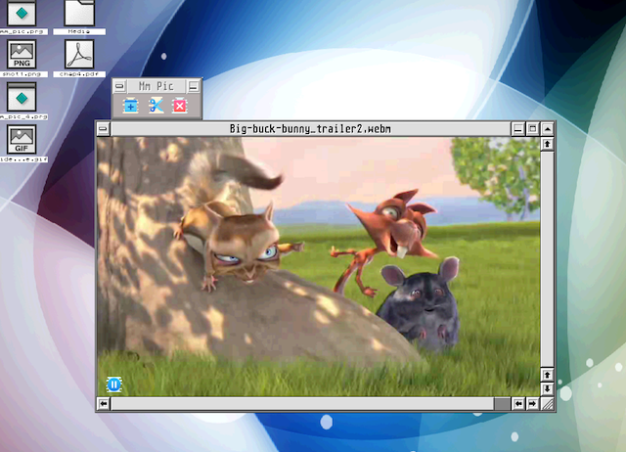Click the vertical scrollbar track of the video window
626x452 pixels.
click(548, 259)
